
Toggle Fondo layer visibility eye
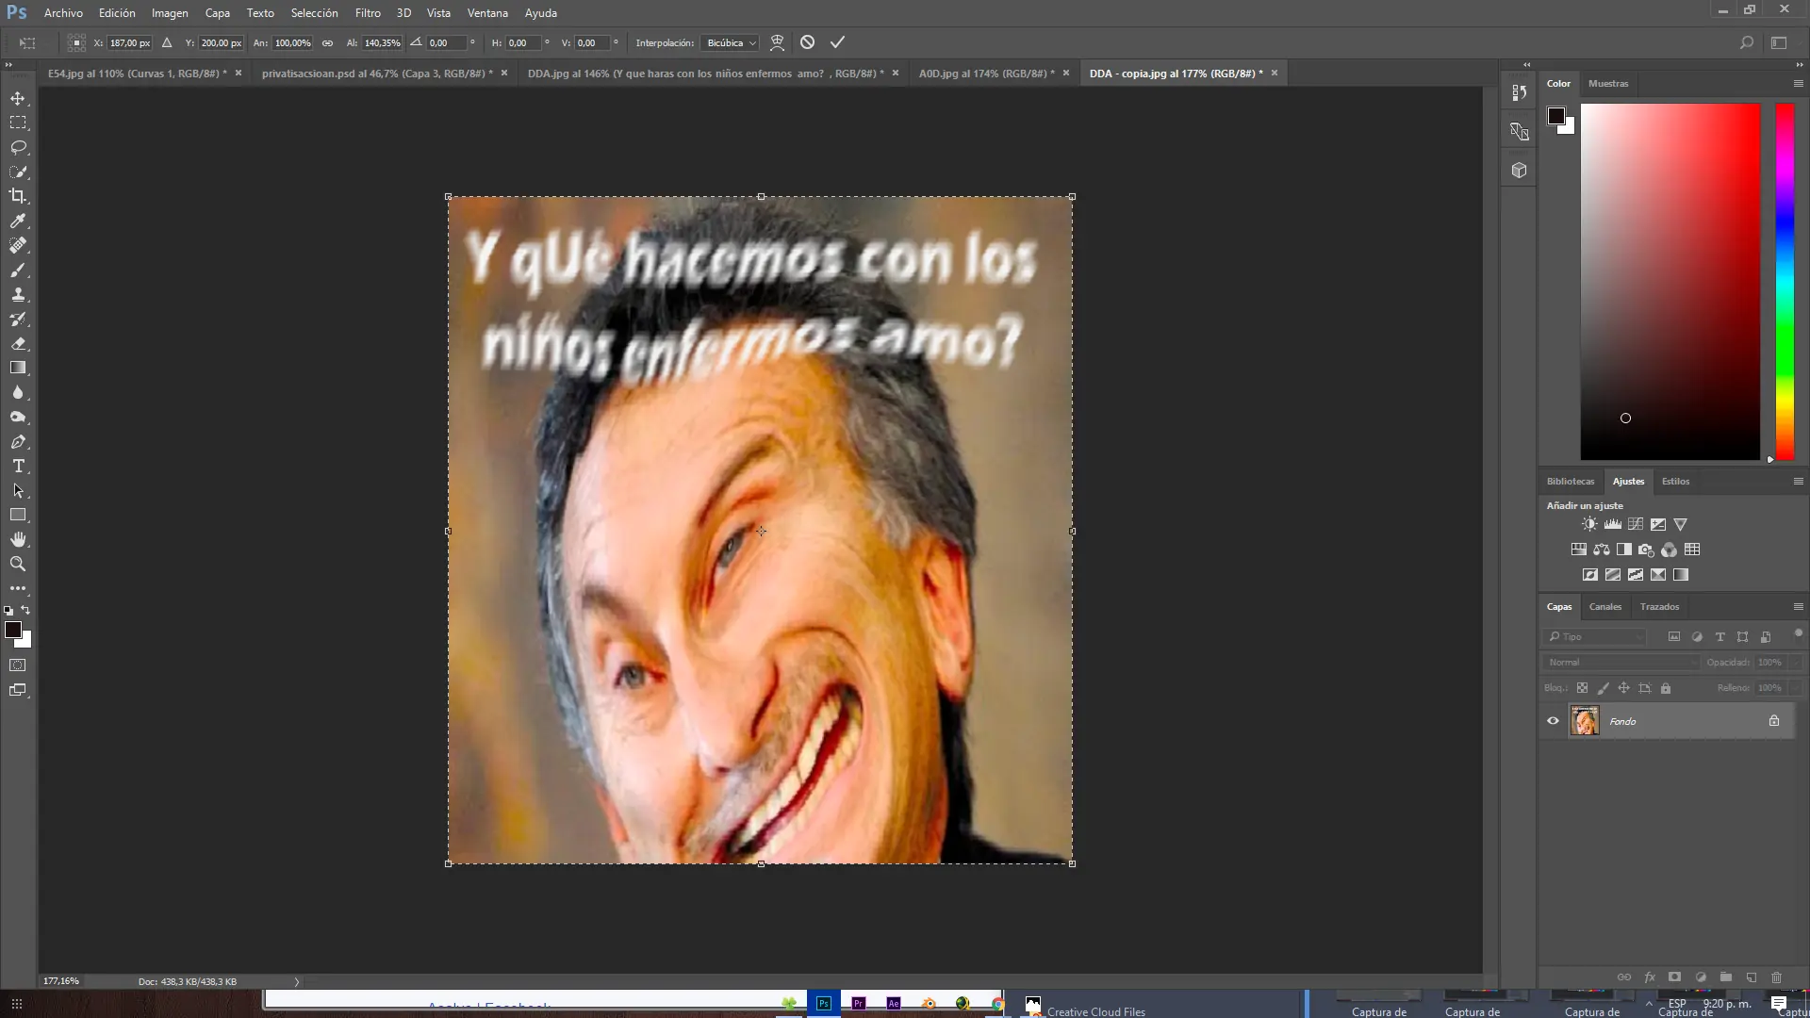(1553, 721)
